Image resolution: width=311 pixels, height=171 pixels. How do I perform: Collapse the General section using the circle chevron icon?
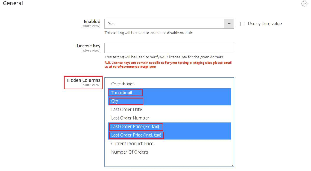304,3
